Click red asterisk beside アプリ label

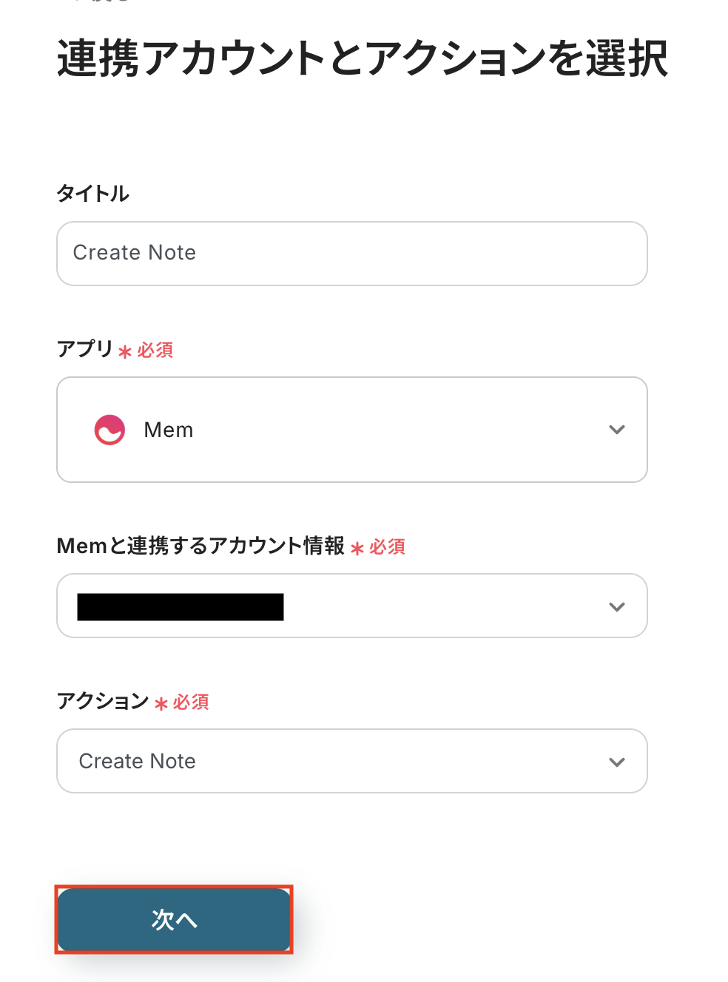pos(125,351)
